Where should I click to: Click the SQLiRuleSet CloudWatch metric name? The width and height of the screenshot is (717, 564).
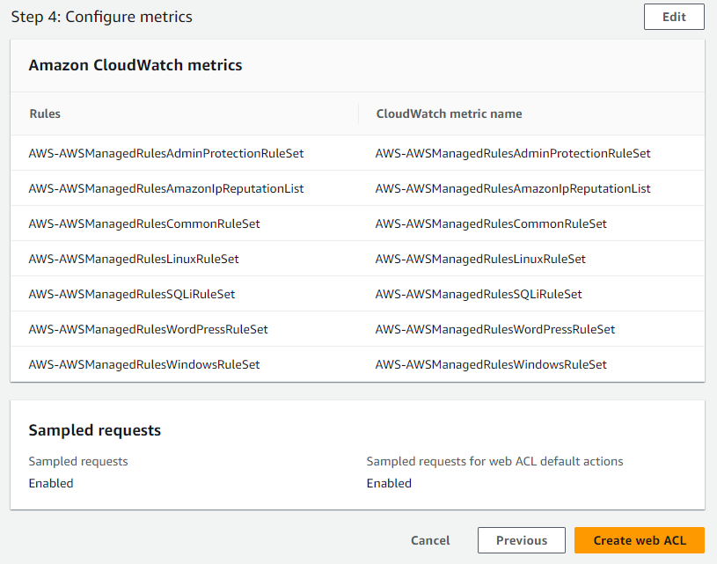tap(479, 294)
